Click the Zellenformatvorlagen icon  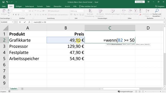coord(113,11)
